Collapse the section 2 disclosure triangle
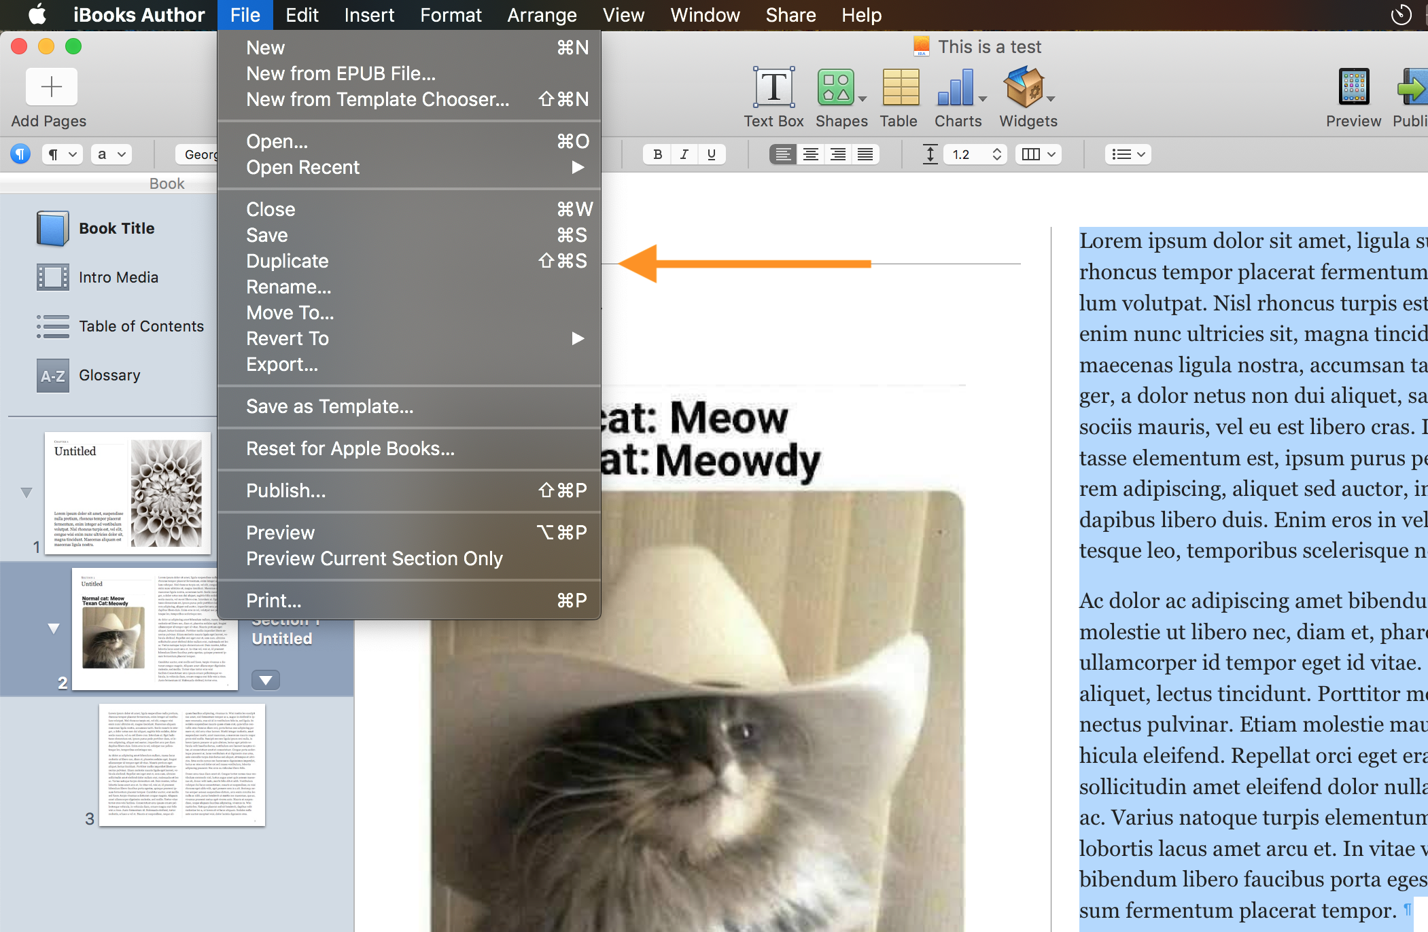This screenshot has height=932, width=1428. point(54,628)
